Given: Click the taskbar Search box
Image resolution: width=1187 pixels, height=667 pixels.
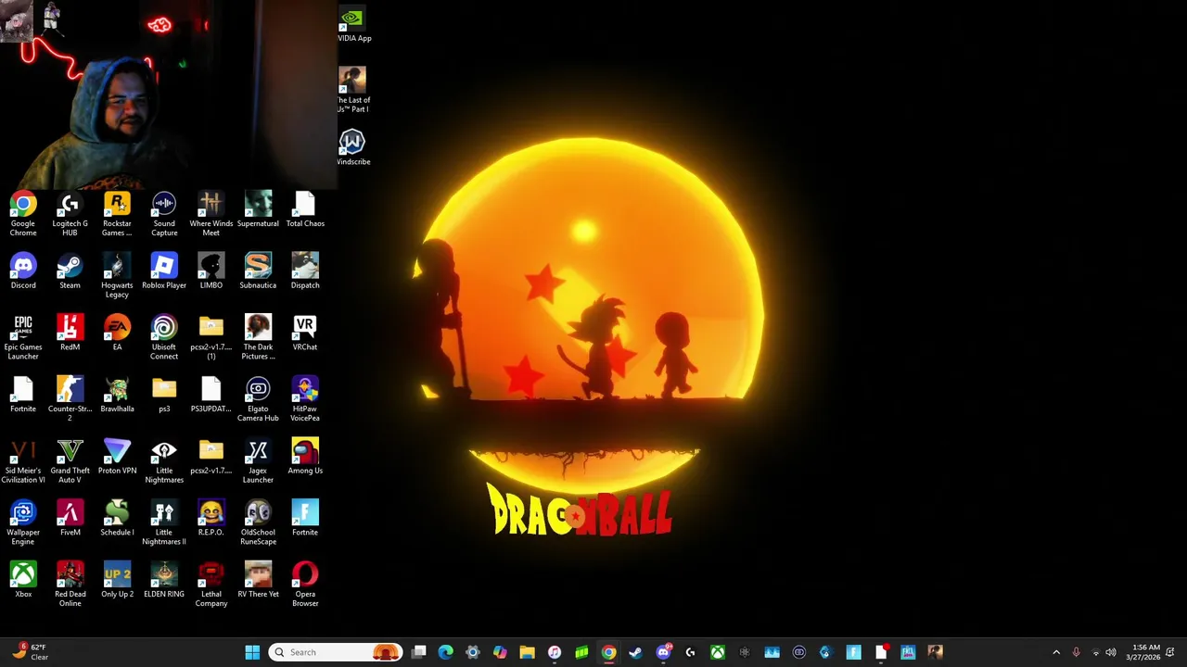Looking at the screenshot, I should (x=336, y=652).
